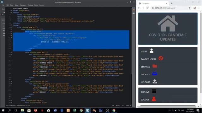Open Photoshop from the taskbar
Screen dimensions: 202x113
(x=101, y=110)
